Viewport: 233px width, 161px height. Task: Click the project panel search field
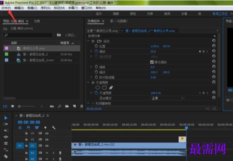28,35
